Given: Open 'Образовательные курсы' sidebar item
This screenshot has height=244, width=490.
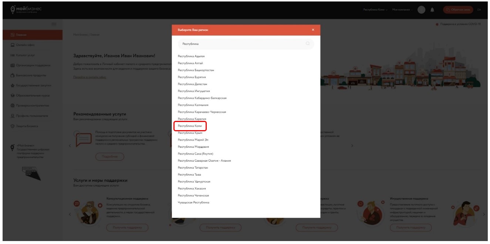Looking at the screenshot, I should (x=30, y=96).
